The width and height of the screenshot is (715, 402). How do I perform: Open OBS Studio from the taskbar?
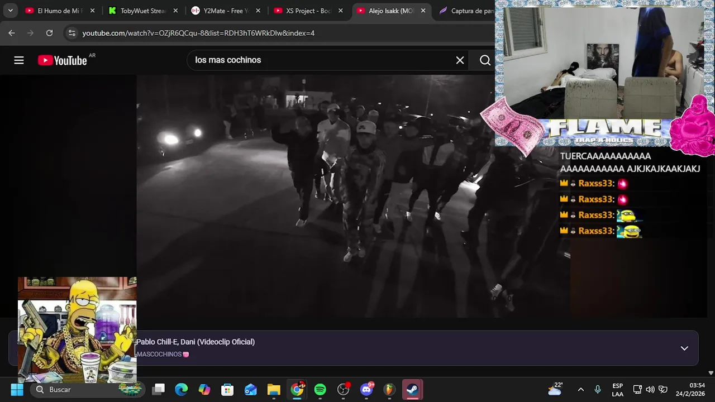344,389
